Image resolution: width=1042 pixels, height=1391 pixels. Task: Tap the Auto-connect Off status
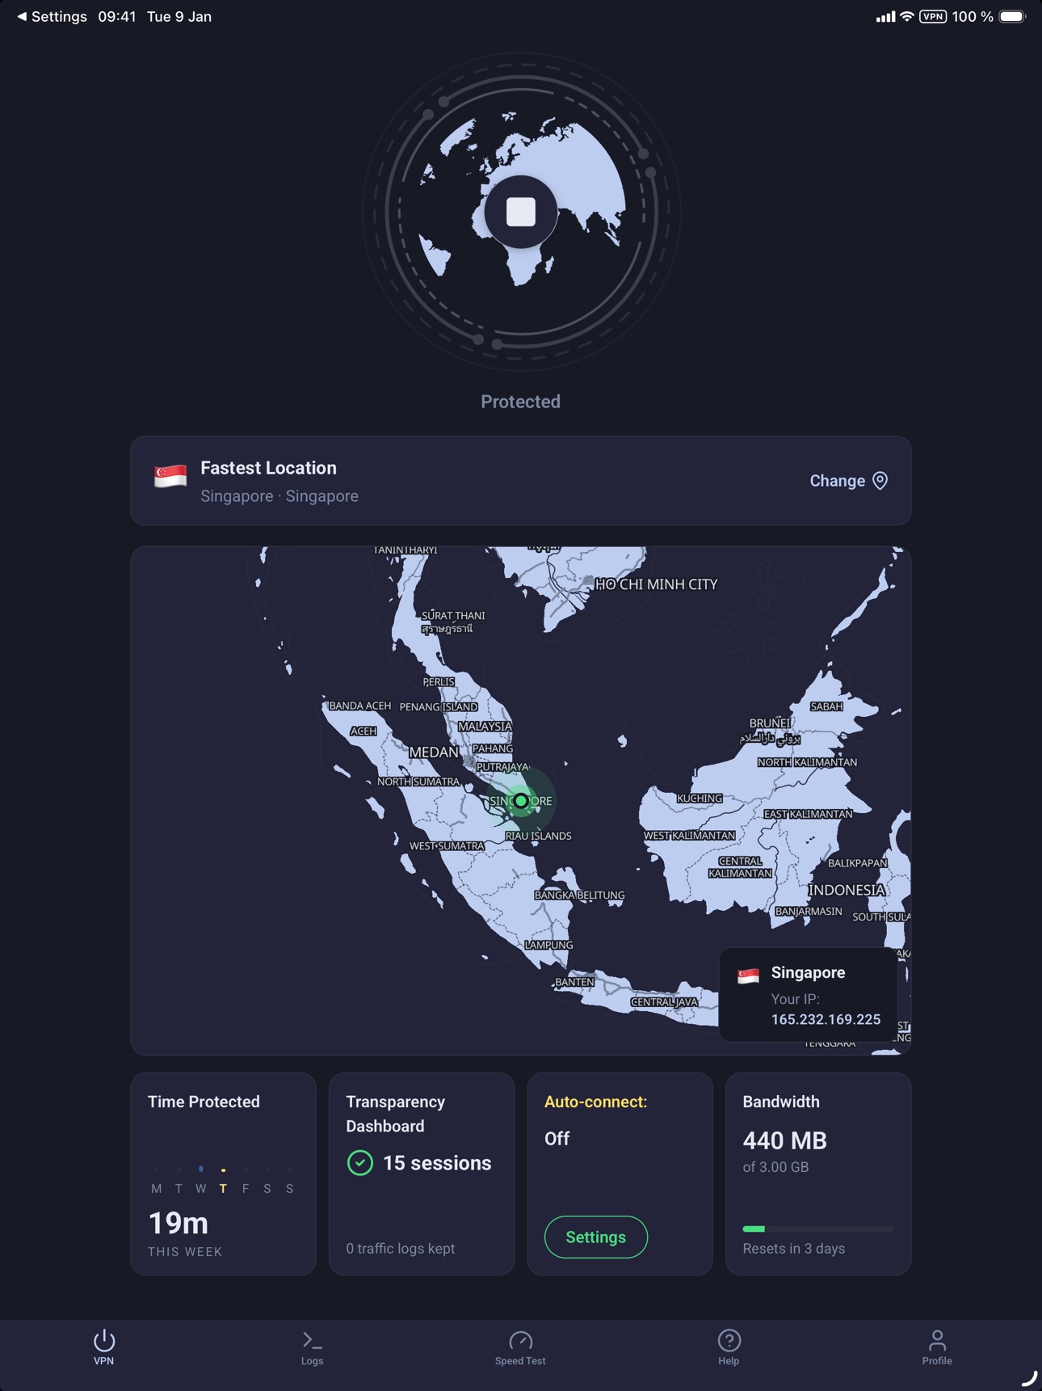[x=557, y=1139]
